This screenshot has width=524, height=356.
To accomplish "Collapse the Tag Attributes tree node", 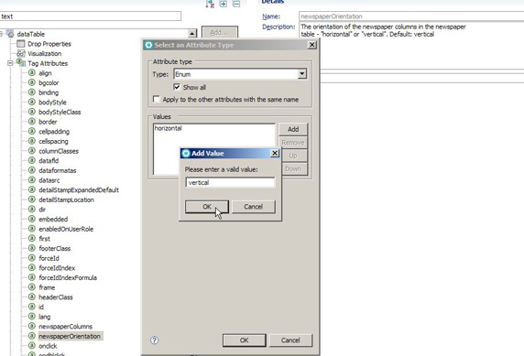I will [10, 63].
